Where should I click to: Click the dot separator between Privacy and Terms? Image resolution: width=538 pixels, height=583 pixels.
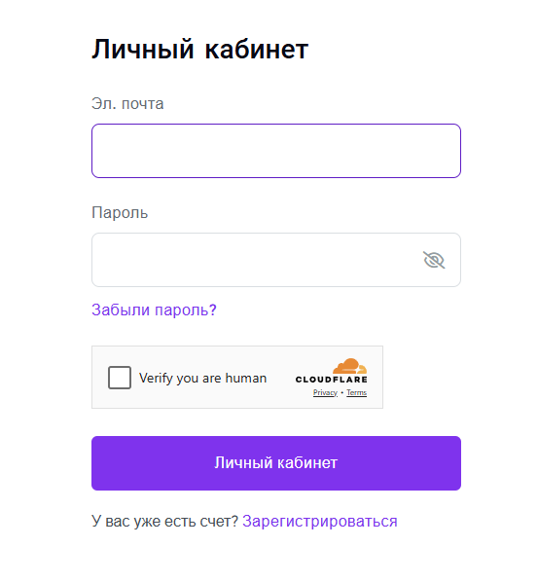coord(341,392)
